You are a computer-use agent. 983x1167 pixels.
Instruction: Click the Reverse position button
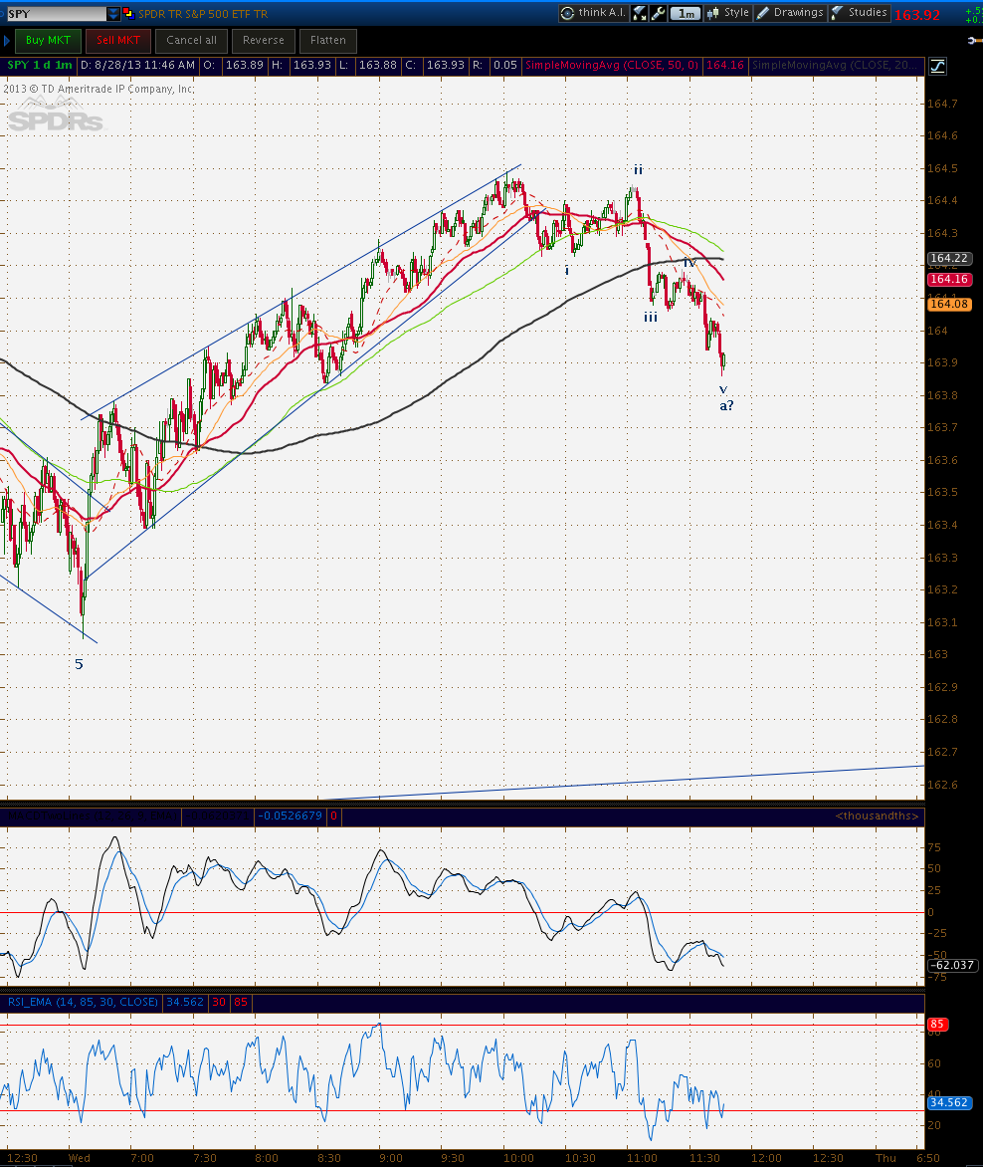tap(264, 40)
